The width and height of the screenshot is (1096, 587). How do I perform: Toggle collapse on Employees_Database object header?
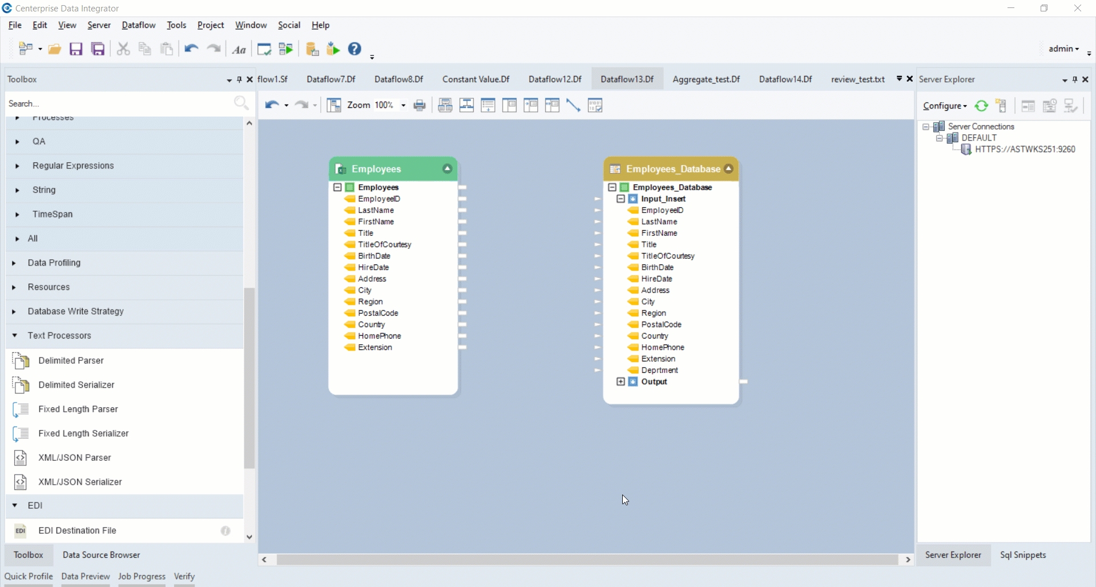pyautogui.click(x=728, y=169)
